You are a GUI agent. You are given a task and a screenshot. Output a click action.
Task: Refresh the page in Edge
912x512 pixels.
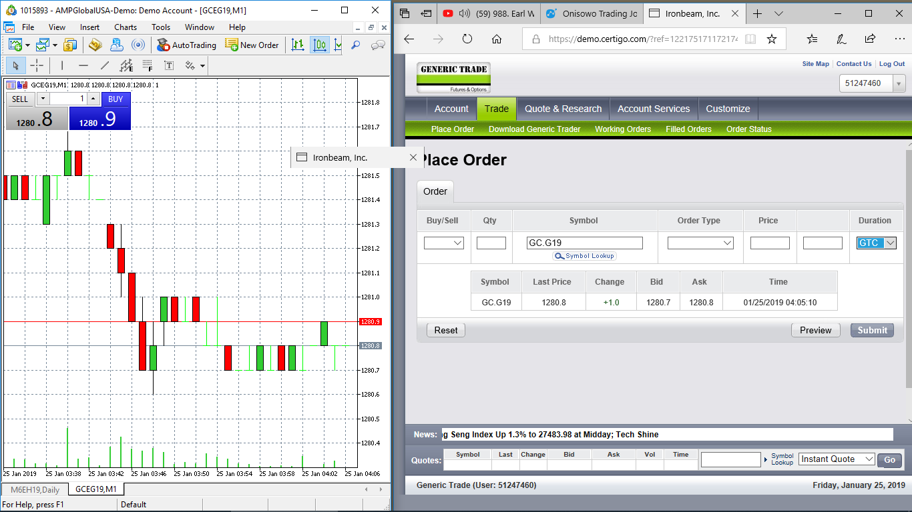click(x=467, y=39)
